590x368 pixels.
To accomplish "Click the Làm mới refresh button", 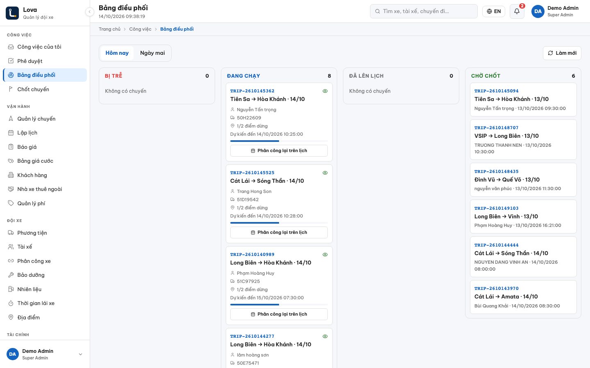I will [x=562, y=53].
